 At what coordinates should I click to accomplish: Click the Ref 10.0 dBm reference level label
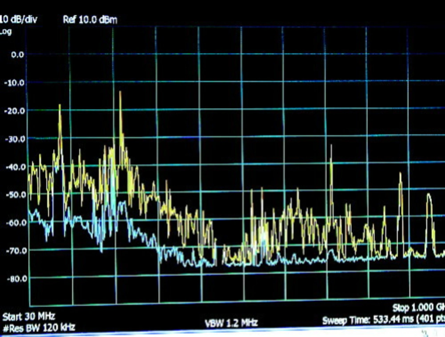90,19
